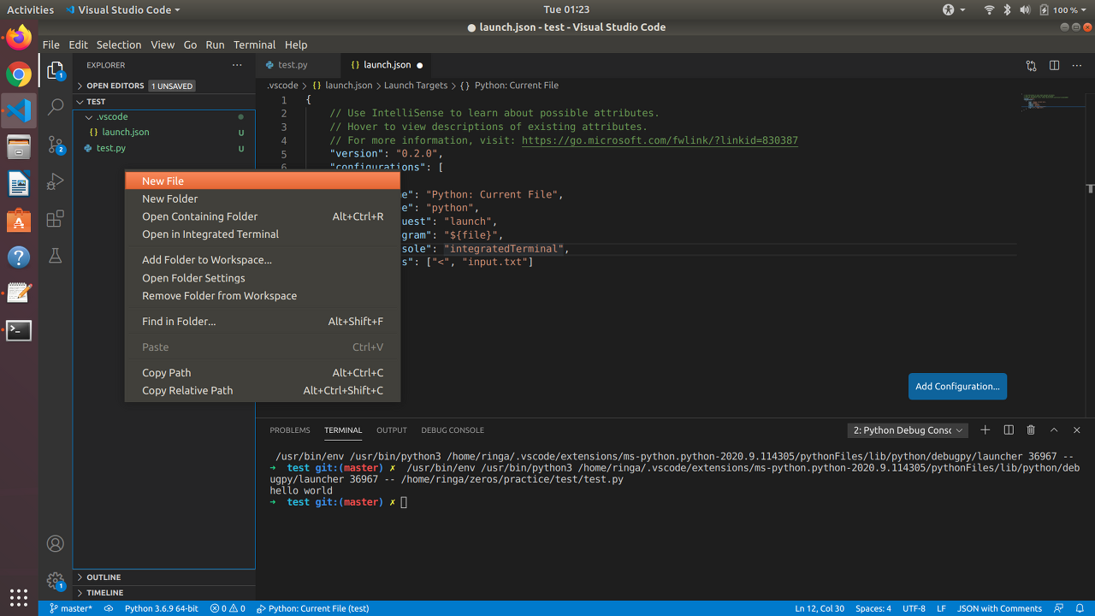Open the go.microsoft.com fwlink URL
The width and height of the screenshot is (1095, 616).
coord(660,140)
